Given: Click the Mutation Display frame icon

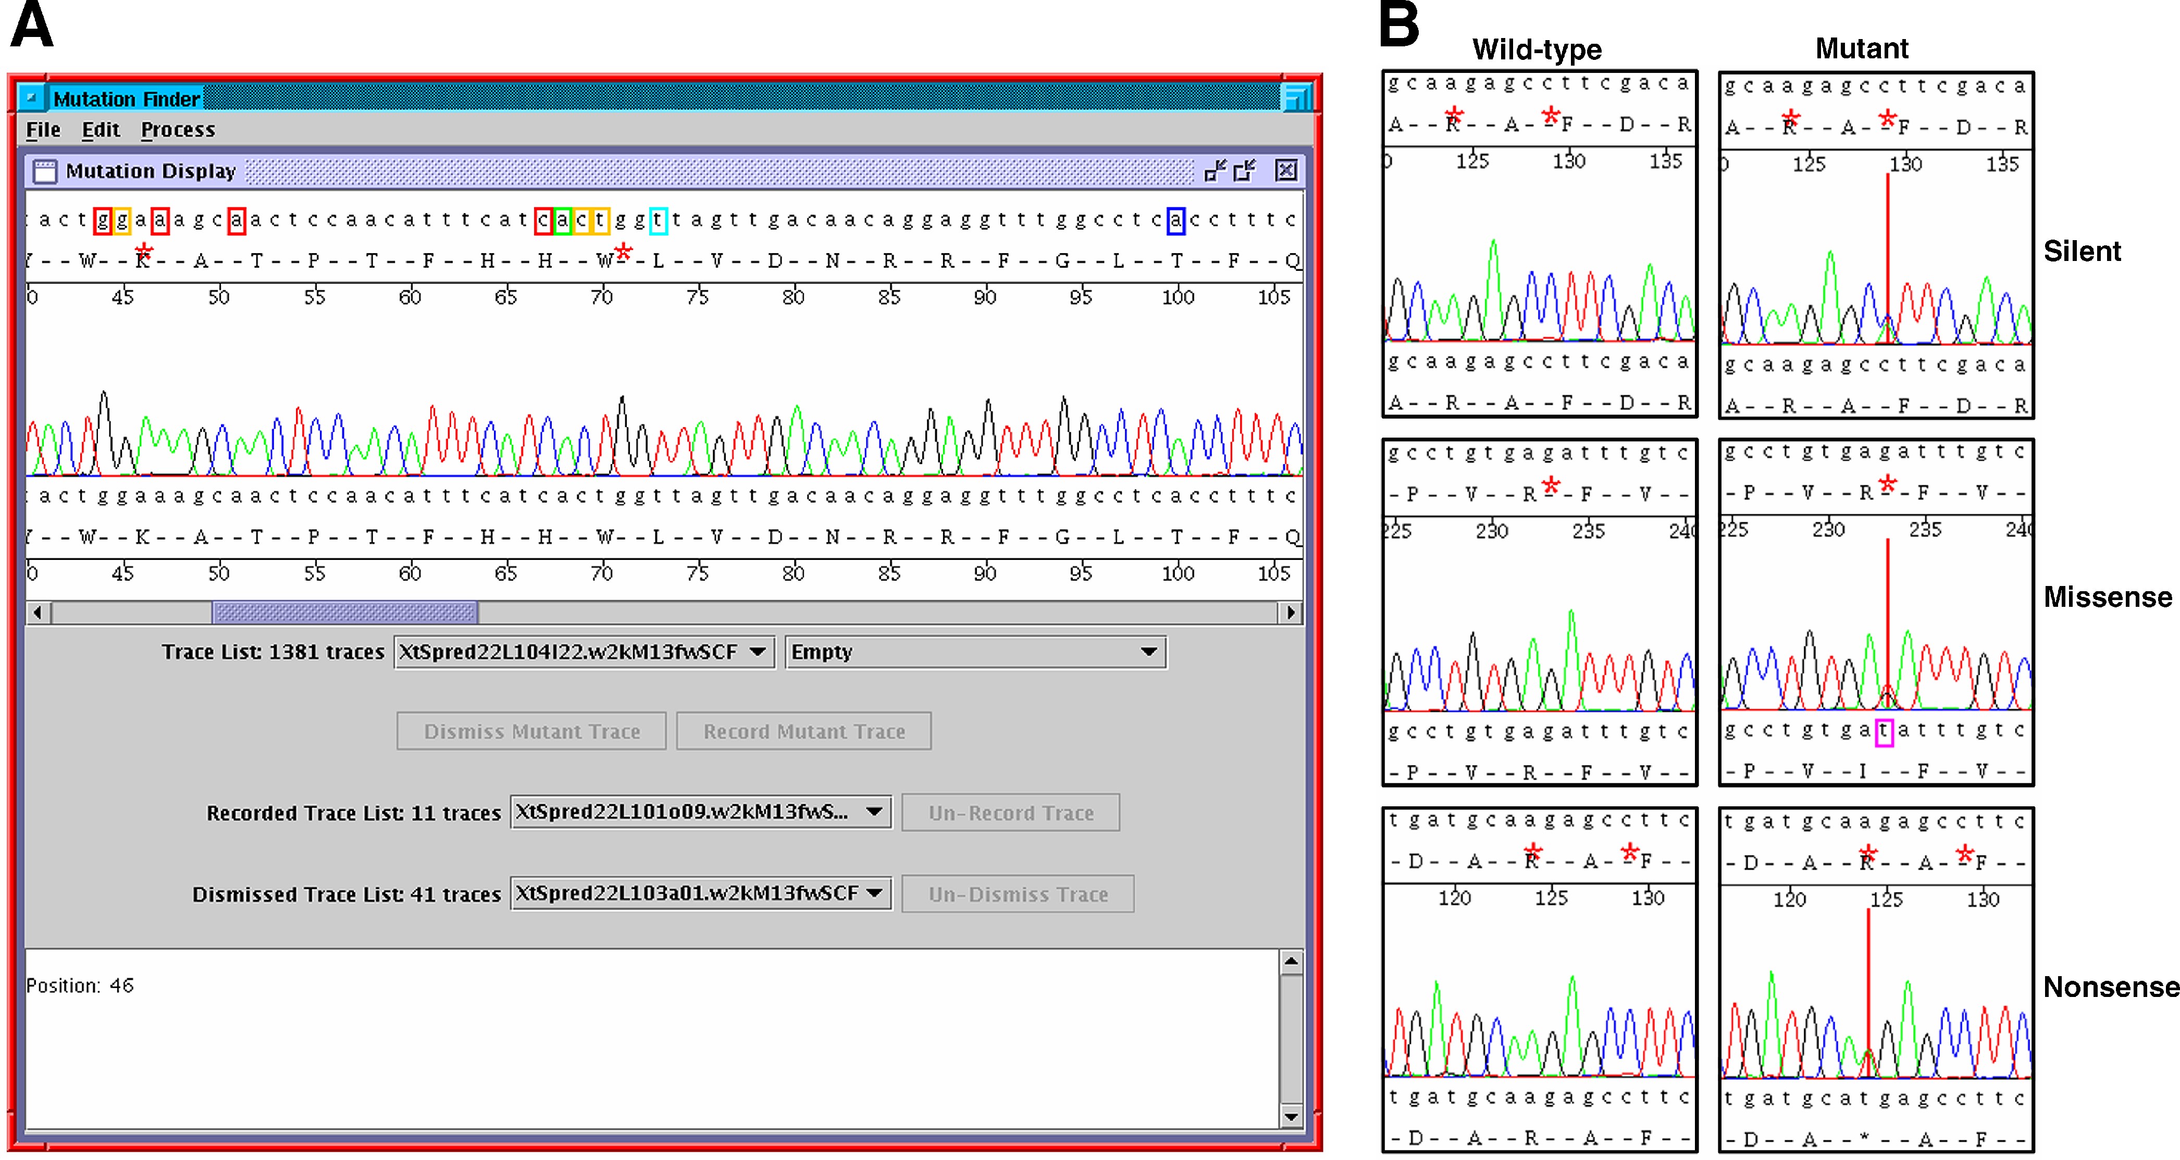Looking at the screenshot, I should (44, 172).
